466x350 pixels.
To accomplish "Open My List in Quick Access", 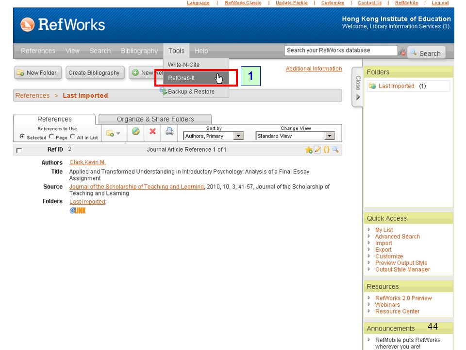I will click(384, 230).
